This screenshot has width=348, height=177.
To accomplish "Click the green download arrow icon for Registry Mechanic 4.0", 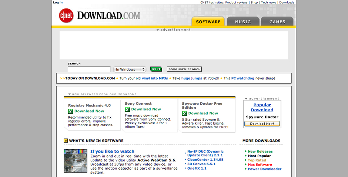I will tap(71, 111).
